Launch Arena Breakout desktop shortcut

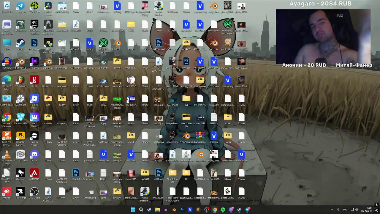[x=145, y=194]
